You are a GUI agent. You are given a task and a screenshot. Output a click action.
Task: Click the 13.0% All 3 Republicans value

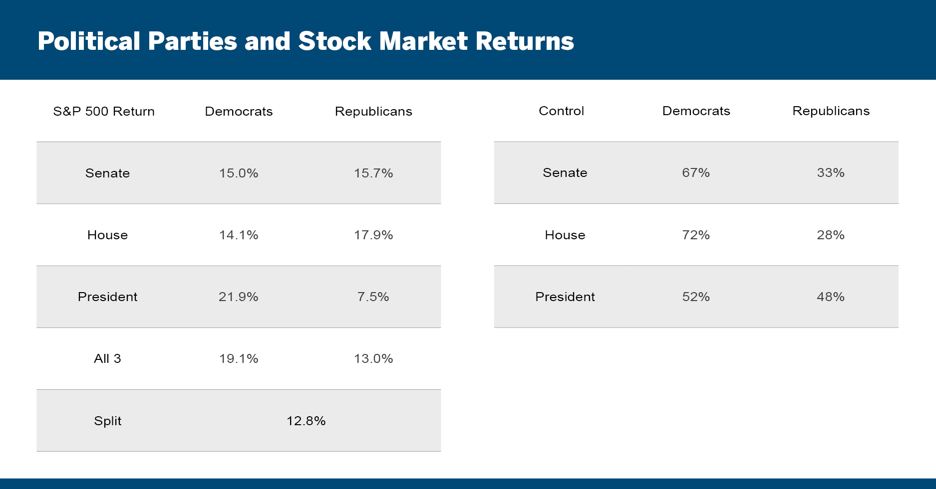373,358
